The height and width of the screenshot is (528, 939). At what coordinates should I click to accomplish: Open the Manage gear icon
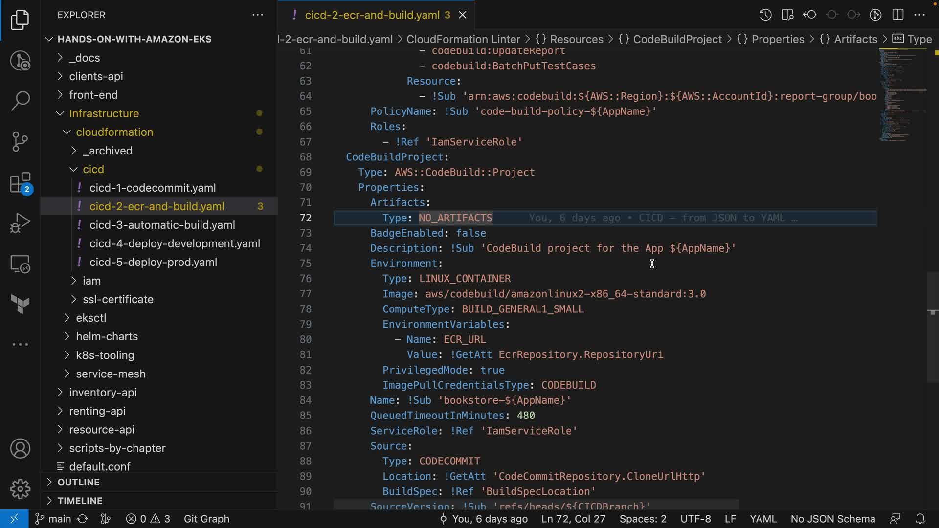click(x=20, y=489)
